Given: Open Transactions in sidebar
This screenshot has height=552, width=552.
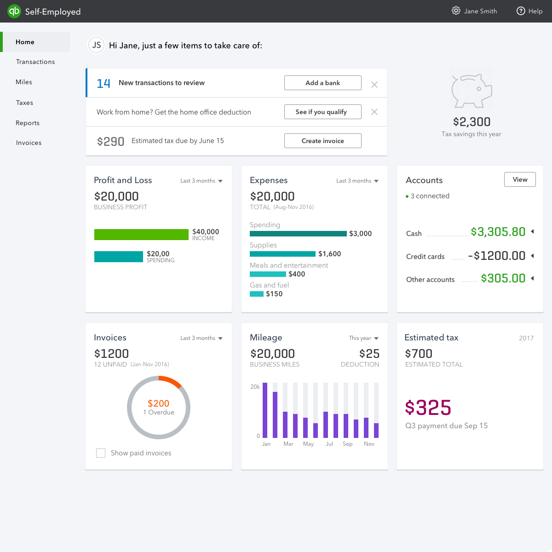Looking at the screenshot, I should [x=35, y=62].
